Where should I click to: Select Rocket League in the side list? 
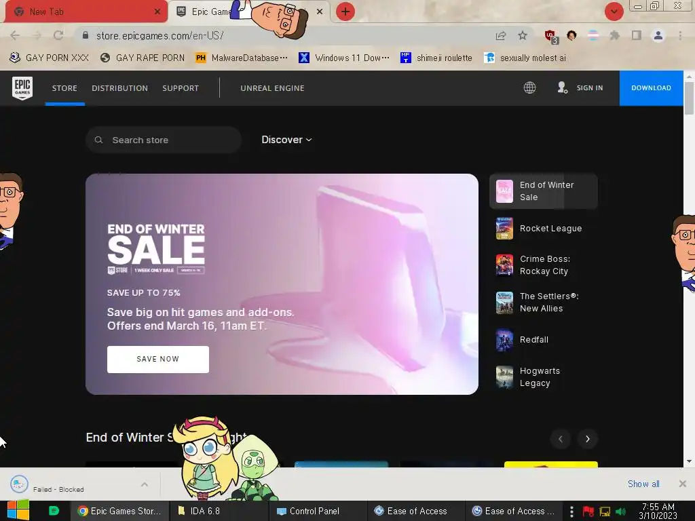pyautogui.click(x=544, y=228)
